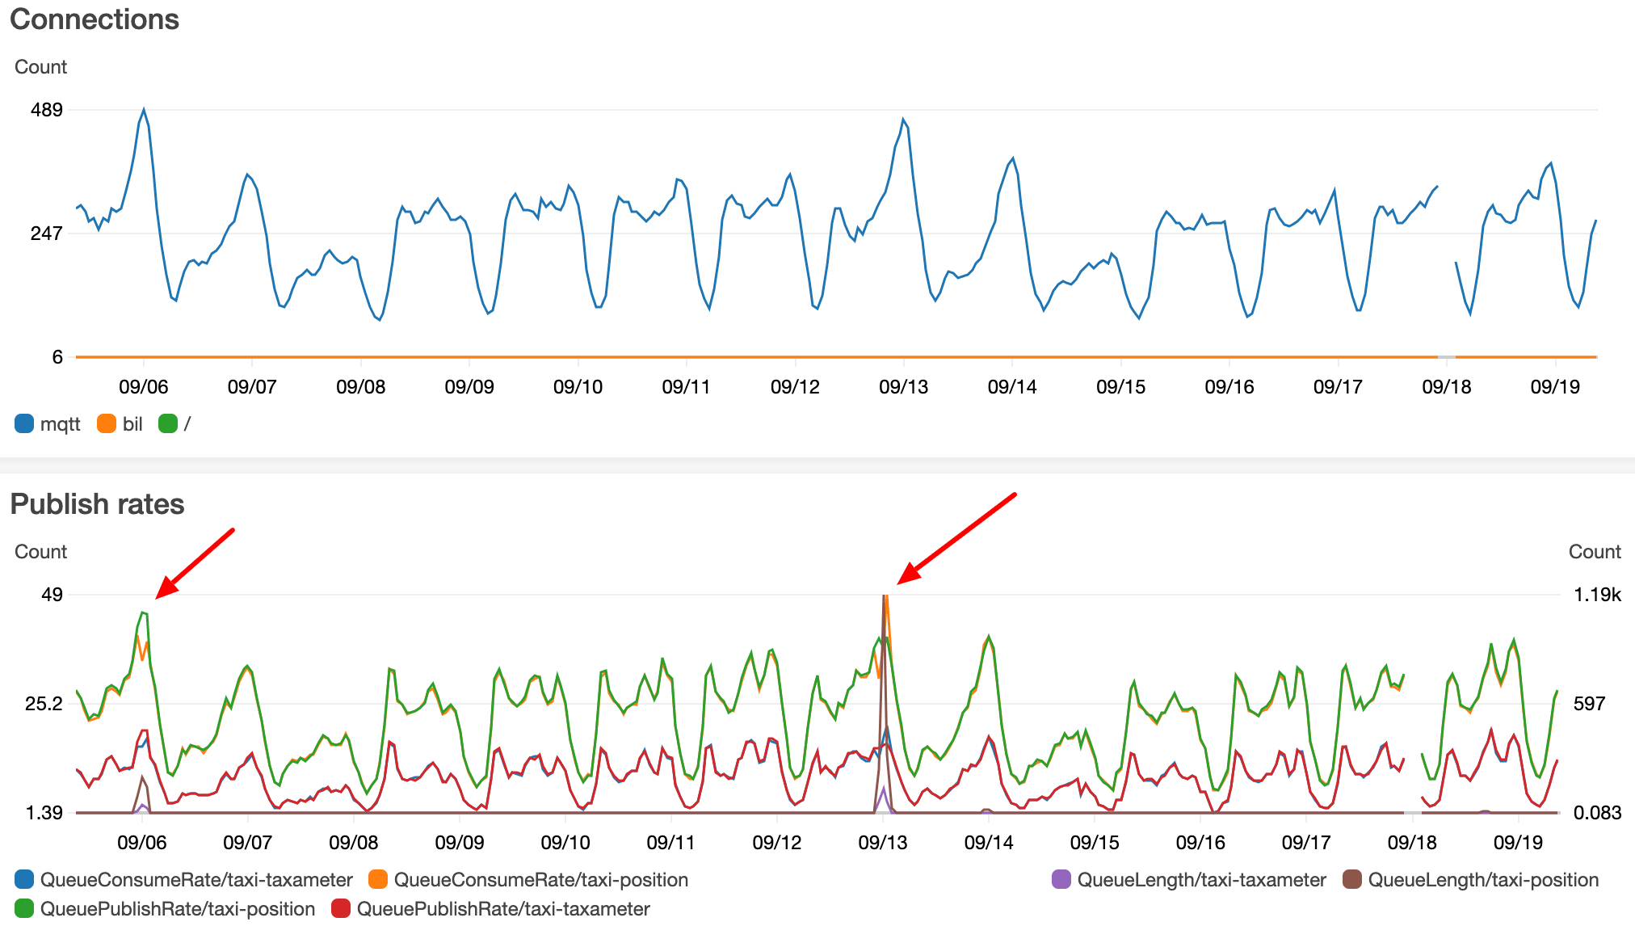Viewport: 1635px width, 926px height.
Task: Click the mqtt legend label
Action: pos(61,423)
